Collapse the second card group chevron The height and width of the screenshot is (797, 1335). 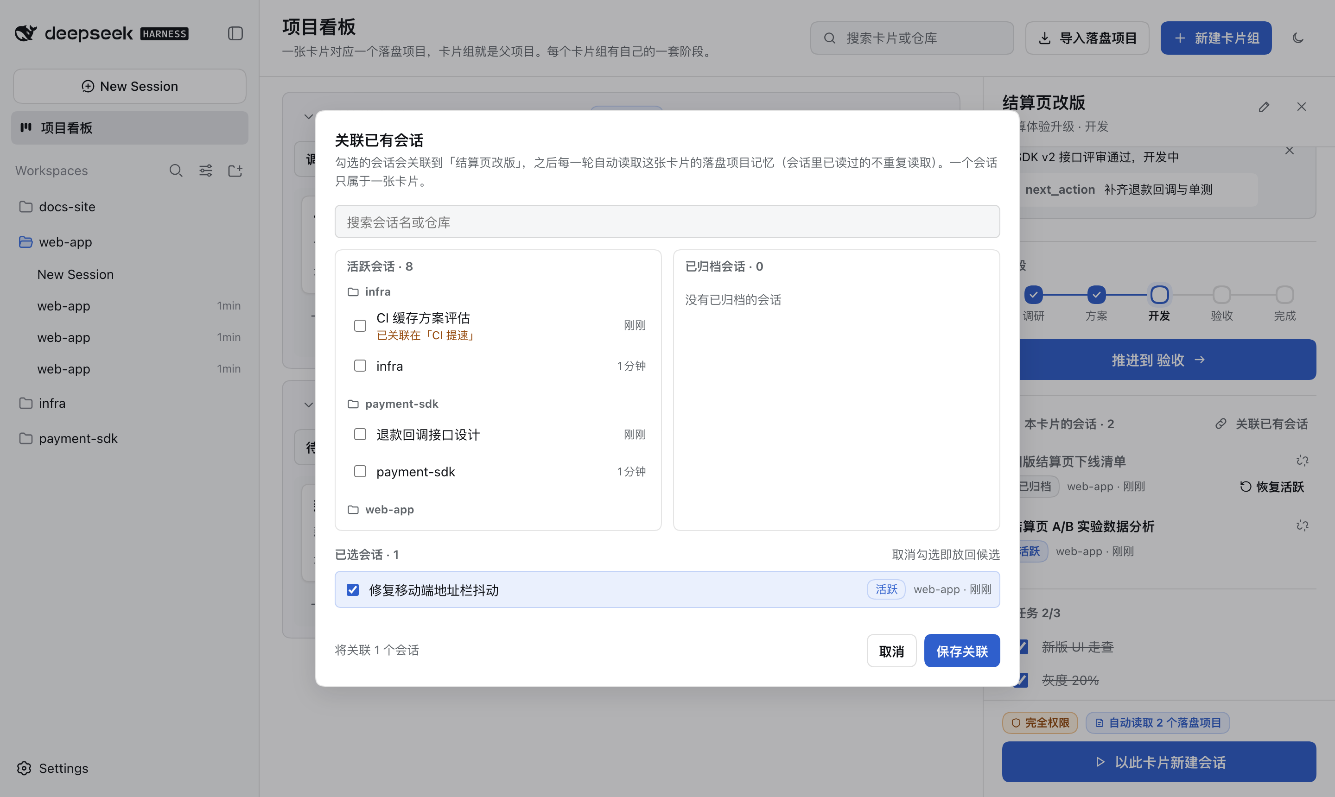tap(308, 405)
